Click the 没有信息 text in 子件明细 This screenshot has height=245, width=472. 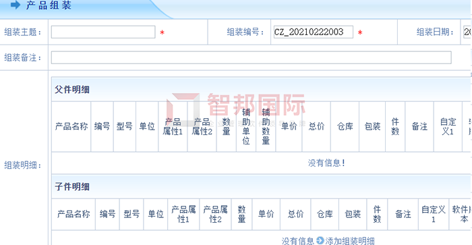click(298, 241)
